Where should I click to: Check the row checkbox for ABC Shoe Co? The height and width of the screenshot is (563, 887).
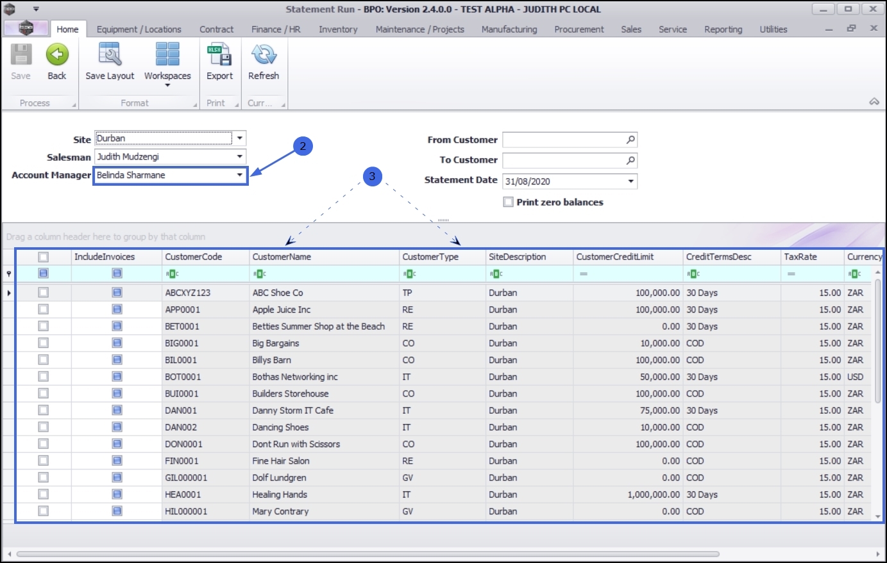(43, 293)
